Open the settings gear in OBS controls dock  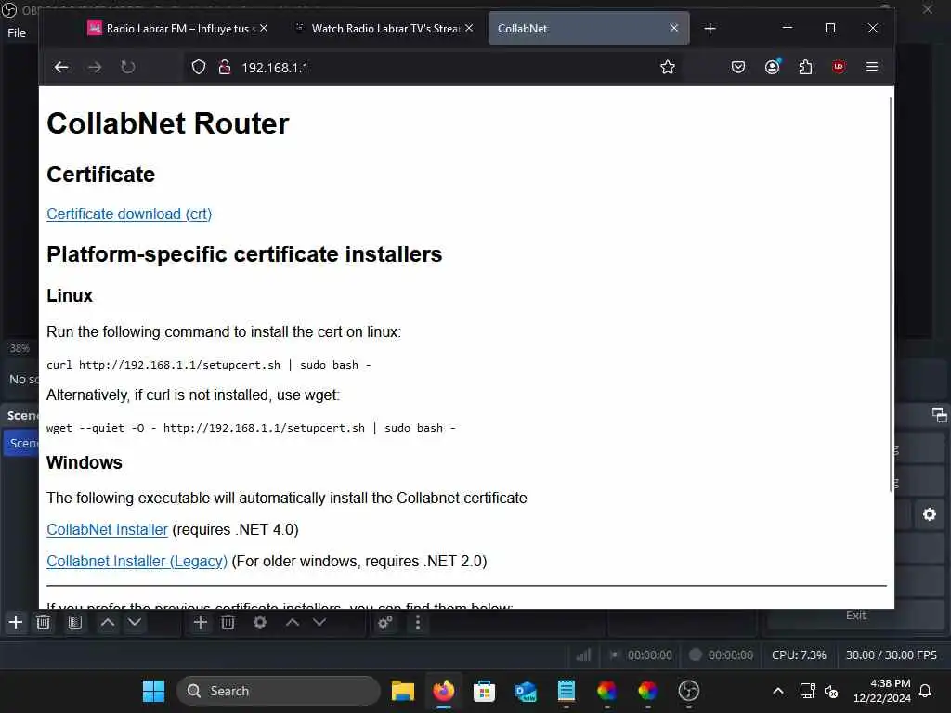coord(929,514)
